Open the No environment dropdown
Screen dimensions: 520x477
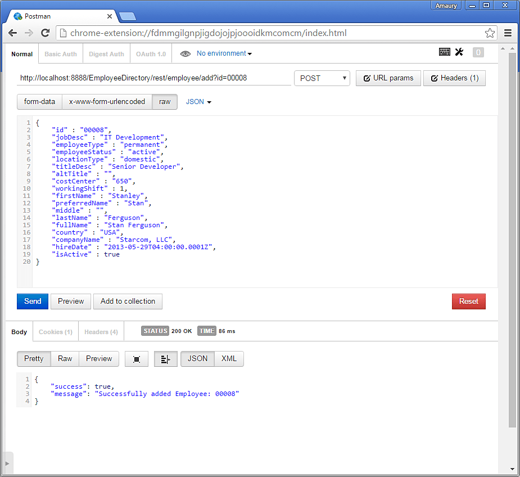coord(224,53)
